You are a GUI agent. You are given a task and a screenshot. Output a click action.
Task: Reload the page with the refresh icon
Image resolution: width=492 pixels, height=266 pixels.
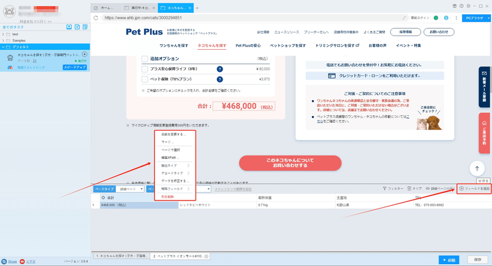click(x=96, y=18)
